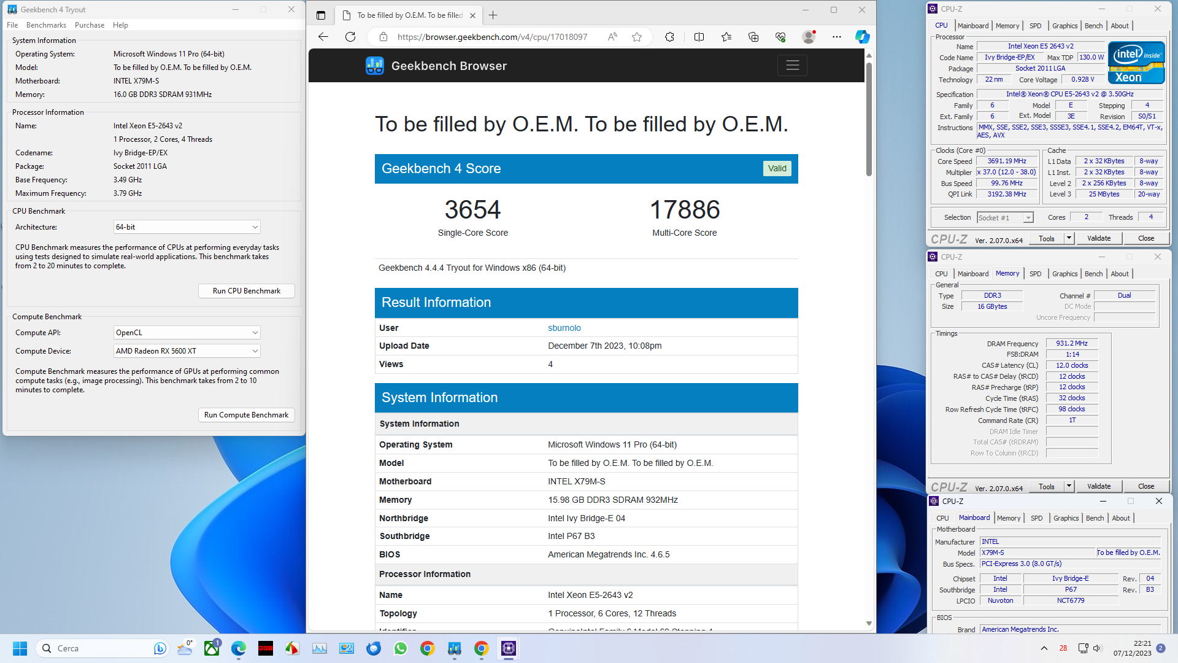Open WhatsApp from taskbar
This screenshot has width=1178, height=663.
click(401, 648)
